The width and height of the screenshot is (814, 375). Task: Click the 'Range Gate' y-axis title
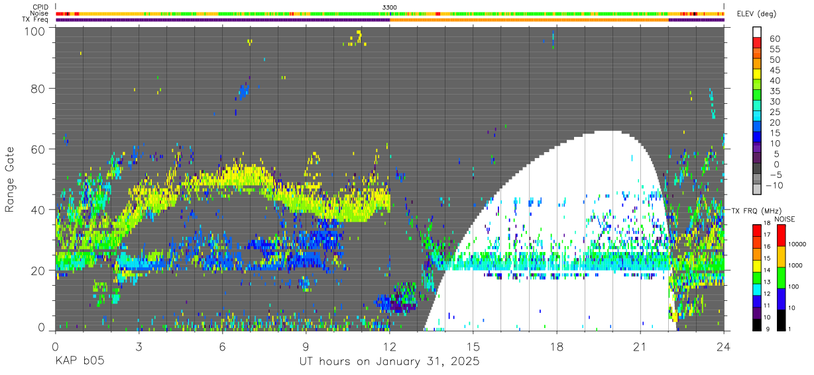[11, 179]
